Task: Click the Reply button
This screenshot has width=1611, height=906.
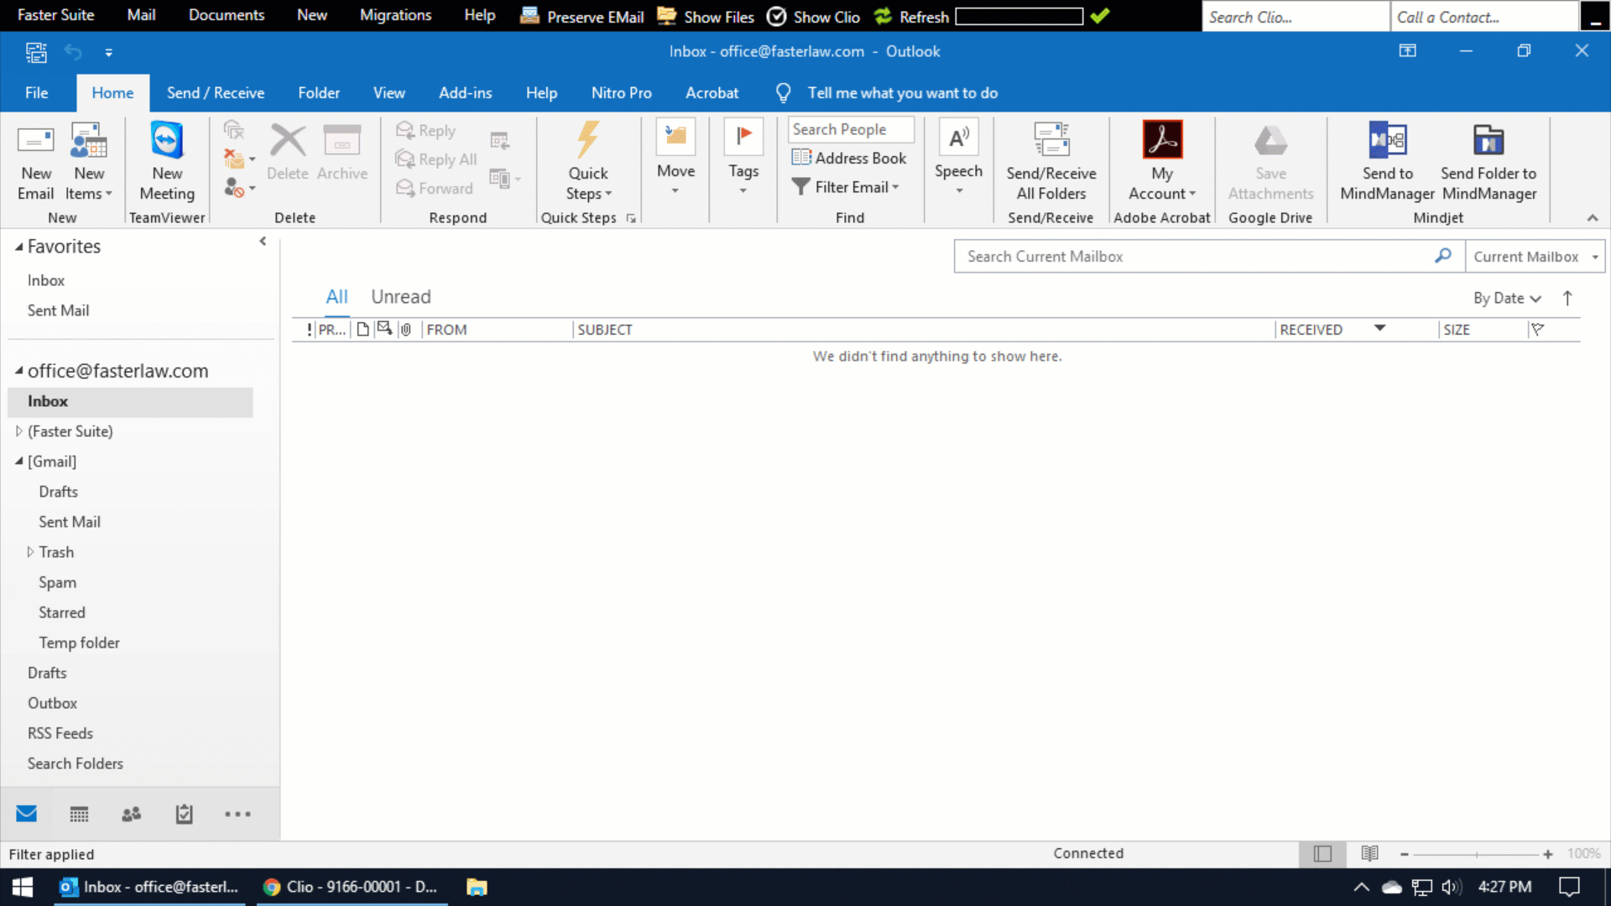Action: 426,131
